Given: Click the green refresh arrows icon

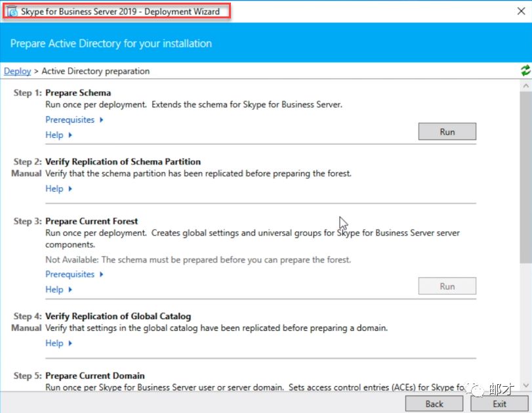Looking at the screenshot, I should [525, 71].
